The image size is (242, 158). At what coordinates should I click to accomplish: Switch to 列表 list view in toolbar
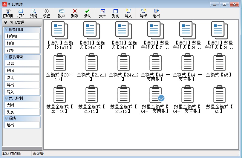coord(115,13)
